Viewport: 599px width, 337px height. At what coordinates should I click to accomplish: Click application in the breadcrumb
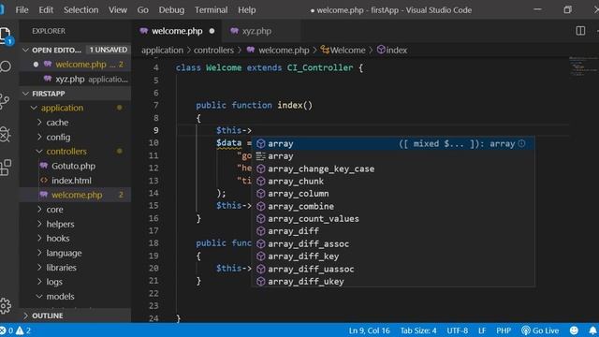162,50
